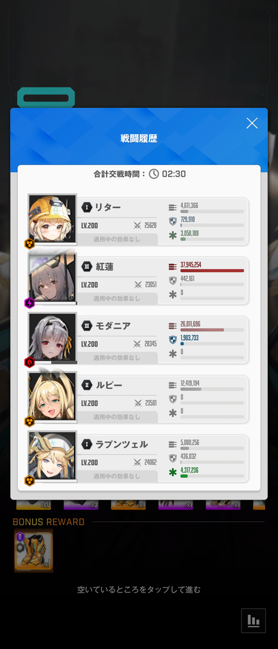The height and width of the screenshot is (649, 278).
Task: Select the bonus reward boots item
Action: (x=34, y=551)
